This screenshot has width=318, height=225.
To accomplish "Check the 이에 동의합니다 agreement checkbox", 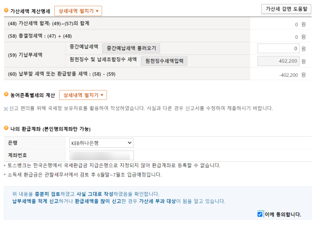I will [x=260, y=214].
